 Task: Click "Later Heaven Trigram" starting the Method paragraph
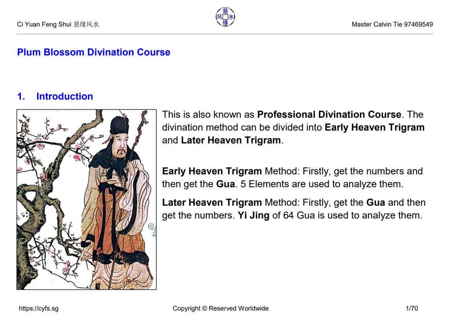(212, 202)
